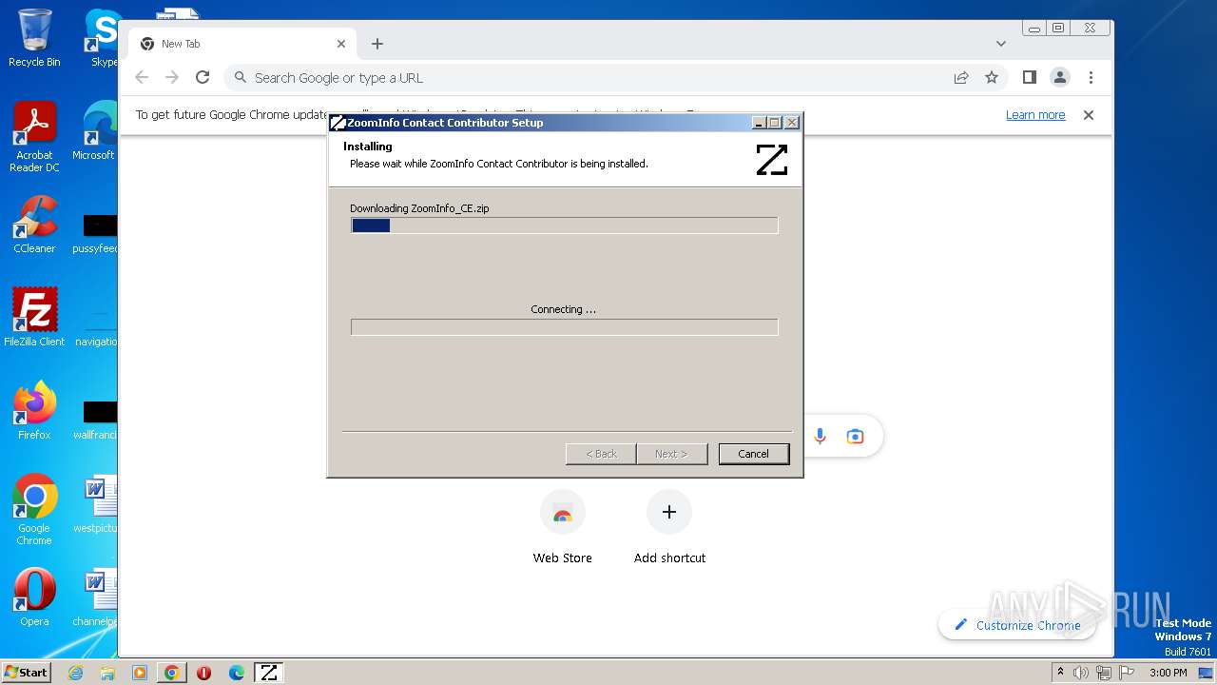Open Opera from taskbar
The width and height of the screenshot is (1217, 685).
click(x=203, y=673)
